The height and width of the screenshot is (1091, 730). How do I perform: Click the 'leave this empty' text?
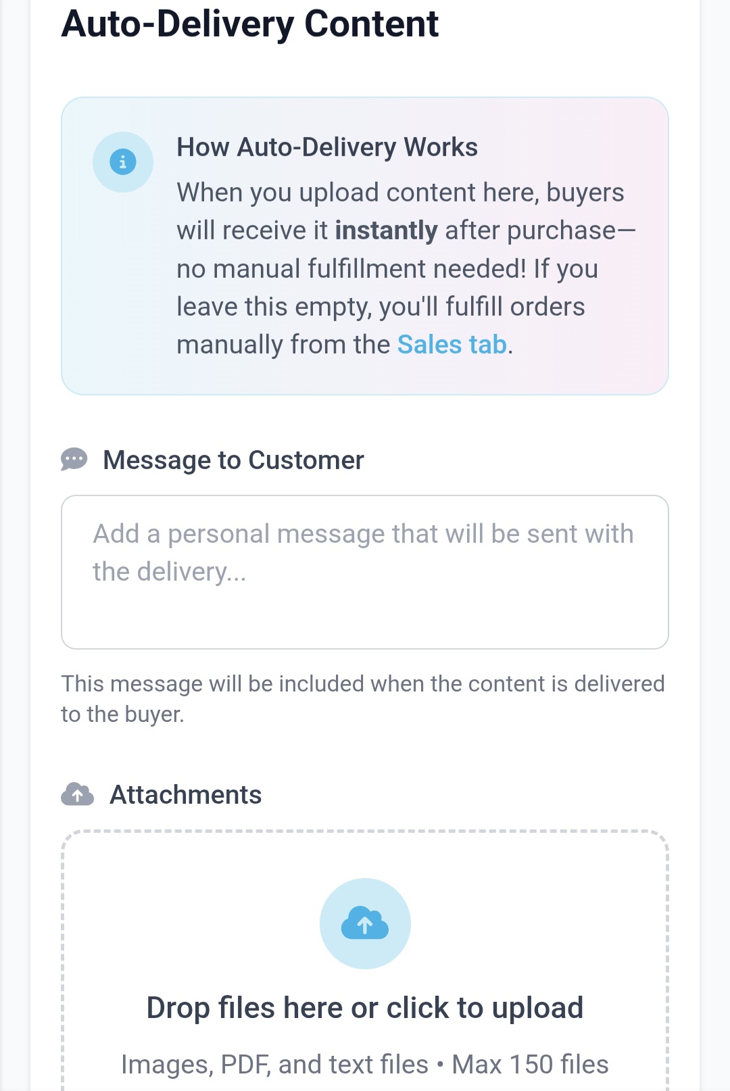pyautogui.click(x=274, y=307)
